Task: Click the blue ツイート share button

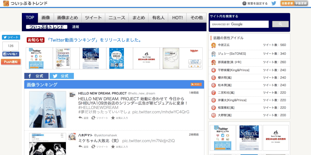Action: (x=11, y=37)
